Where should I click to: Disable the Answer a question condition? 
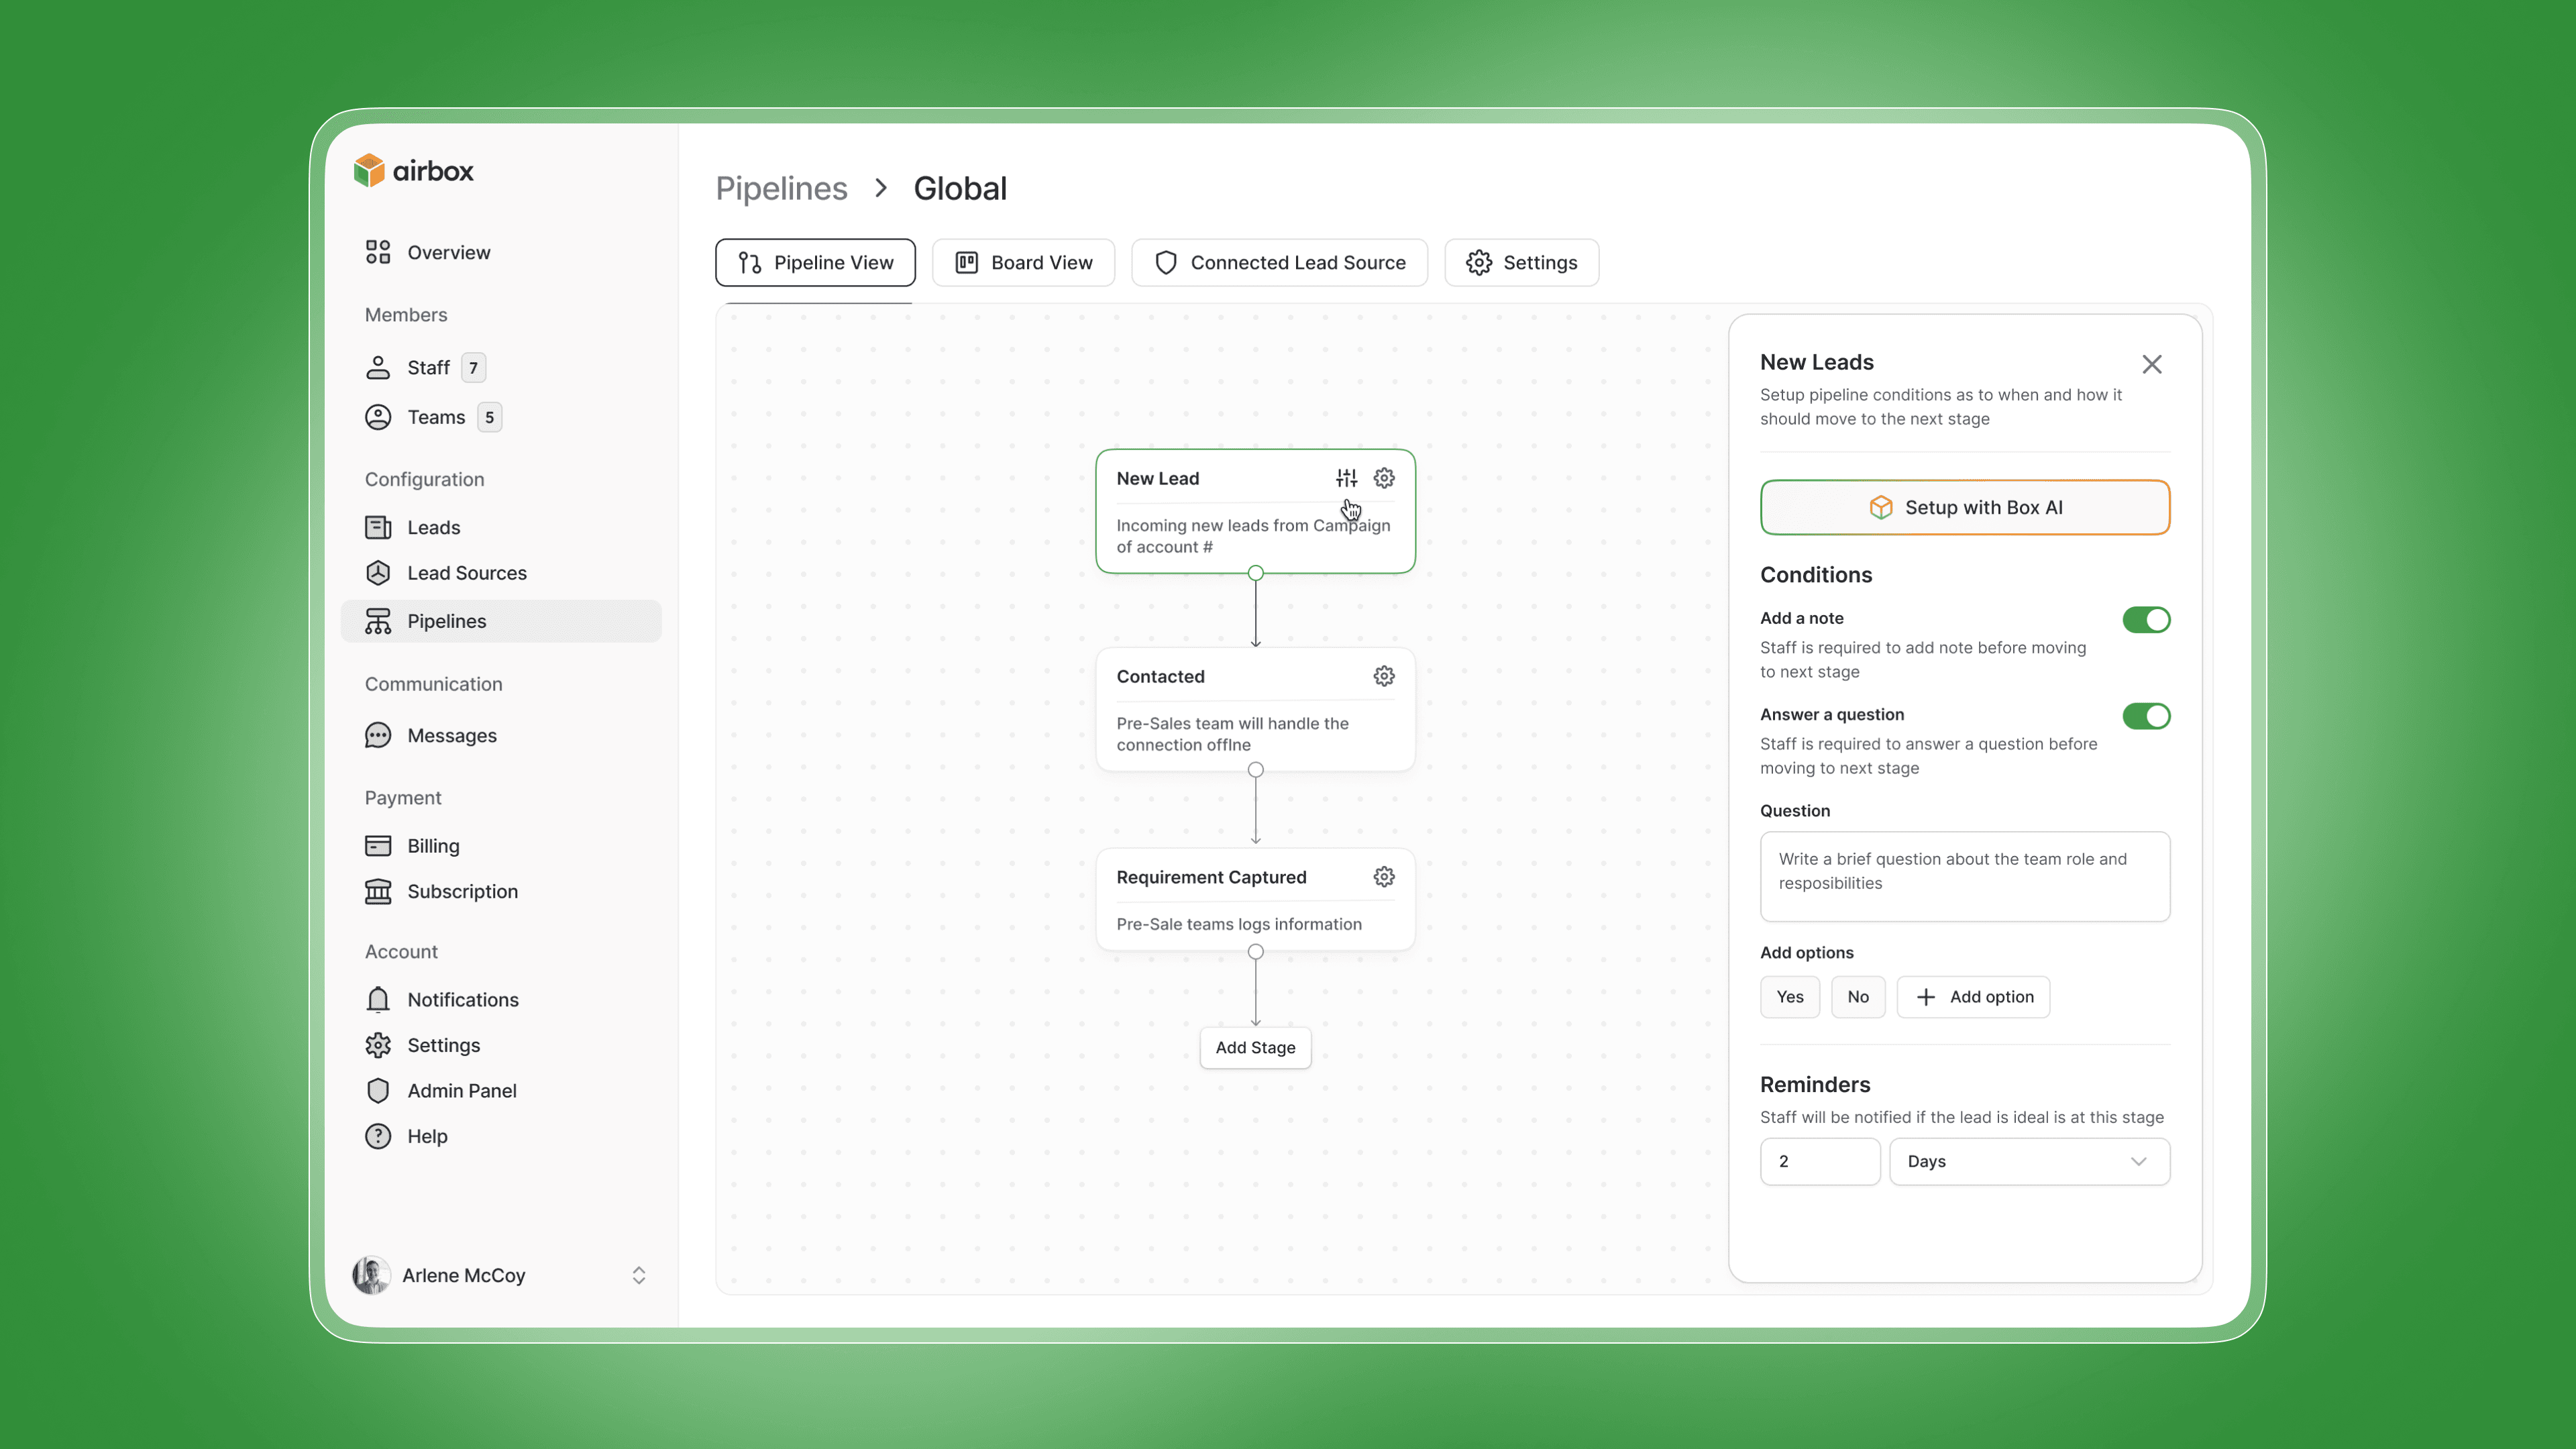pyautogui.click(x=2146, y=715)
